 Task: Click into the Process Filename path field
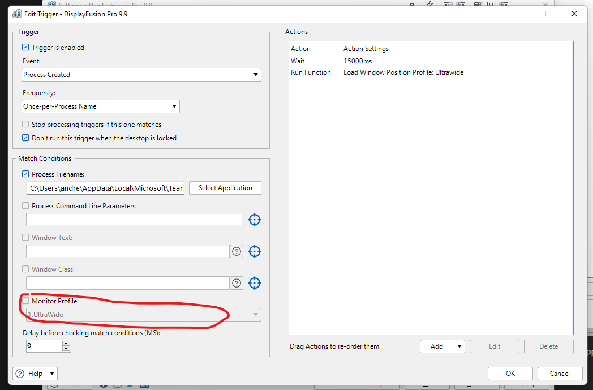(x=105, y=188)
